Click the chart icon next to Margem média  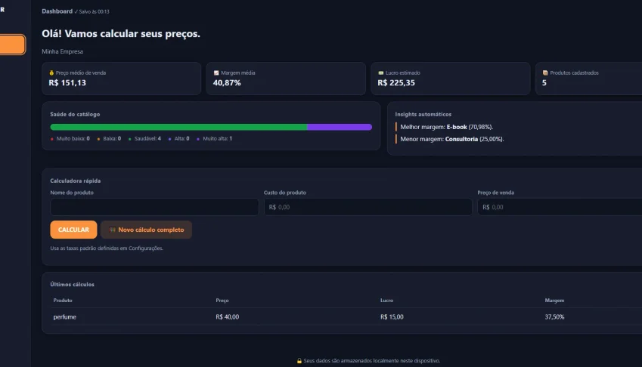pyautogui.click(x=216, y=72)
